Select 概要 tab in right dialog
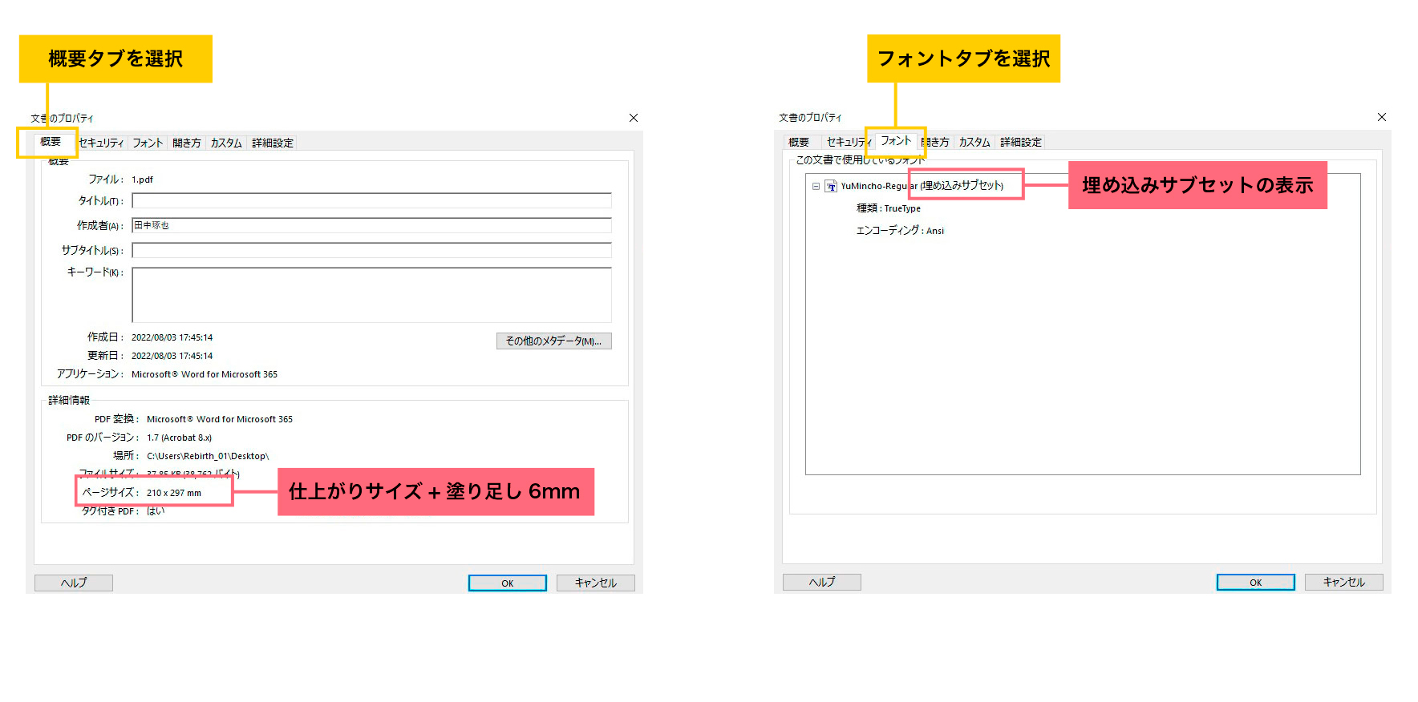1418x702 pixels. (799, 142)
